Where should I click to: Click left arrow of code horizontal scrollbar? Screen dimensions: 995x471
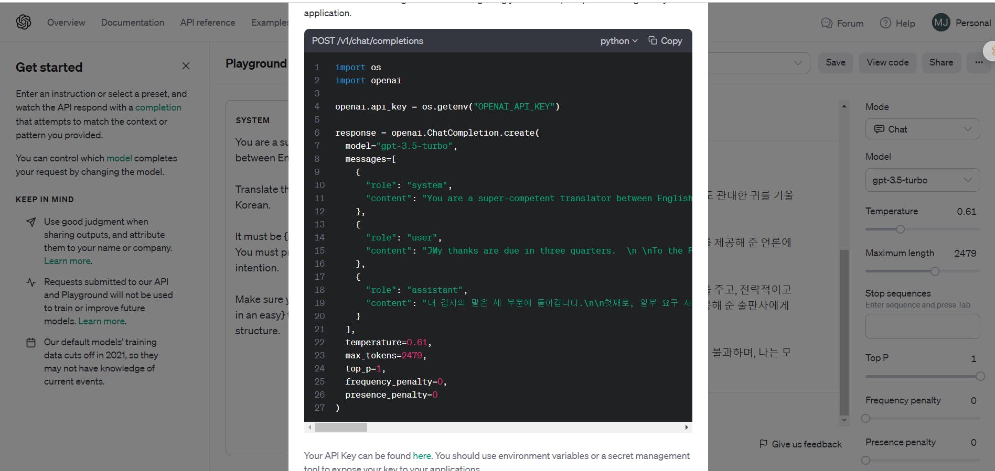[x=309, y=428]
